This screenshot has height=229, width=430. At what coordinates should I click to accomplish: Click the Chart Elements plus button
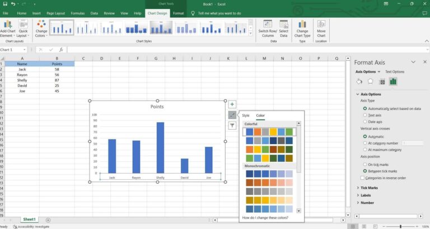click(232, 104)
